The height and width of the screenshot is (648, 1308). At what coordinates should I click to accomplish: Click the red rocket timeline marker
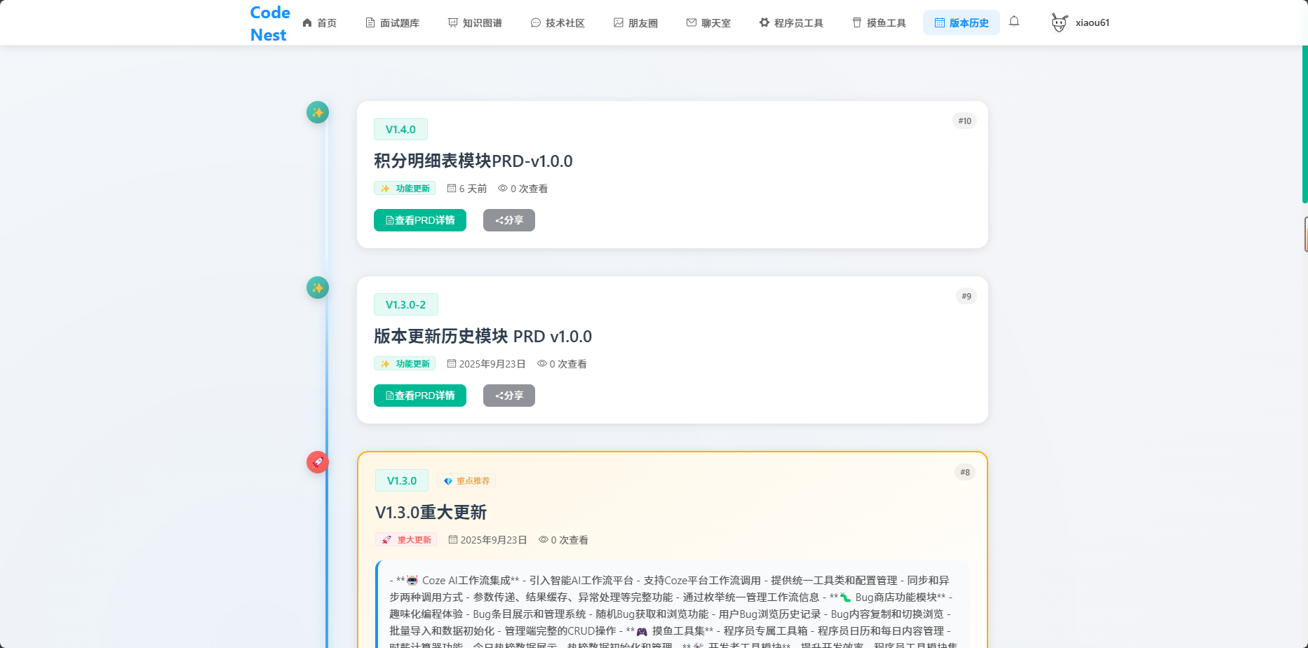click(318, 462)
